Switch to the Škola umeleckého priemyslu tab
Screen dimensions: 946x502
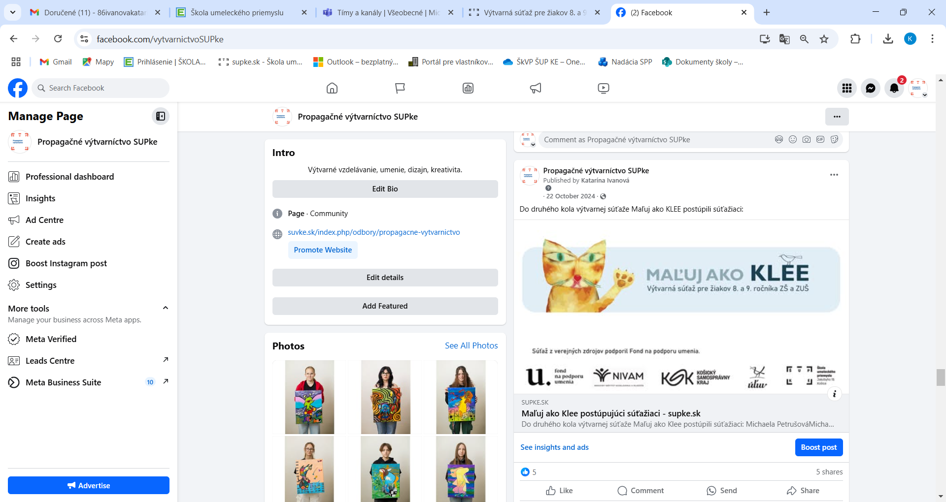(x=237, y=13)
